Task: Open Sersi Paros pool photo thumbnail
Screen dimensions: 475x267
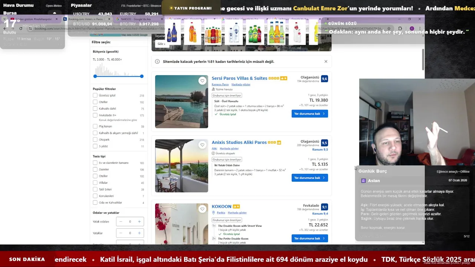Action: tap(181, 102)
